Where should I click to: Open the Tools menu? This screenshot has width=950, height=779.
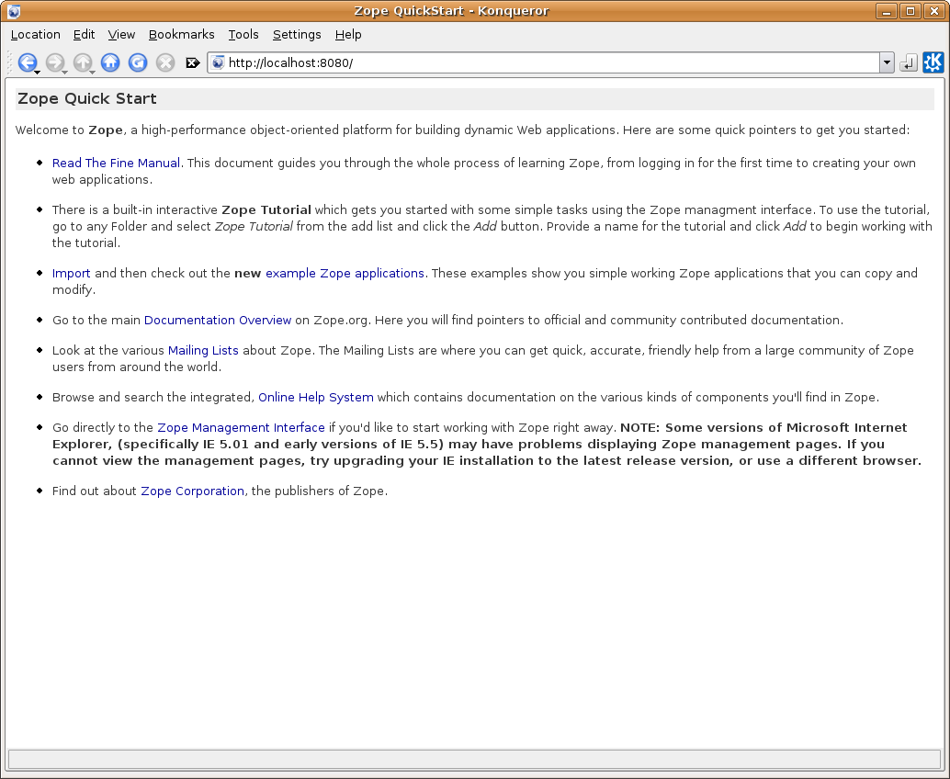coord(243,35)
